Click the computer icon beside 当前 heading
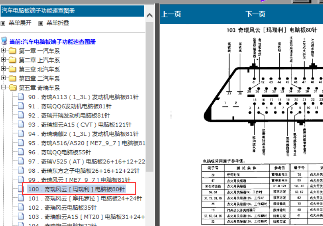The image size is (323, 226). coord(4,41)
